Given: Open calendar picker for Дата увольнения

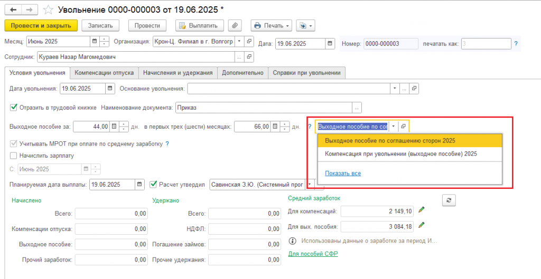Looking at the screenshot, I should click(x=110, y=88).
